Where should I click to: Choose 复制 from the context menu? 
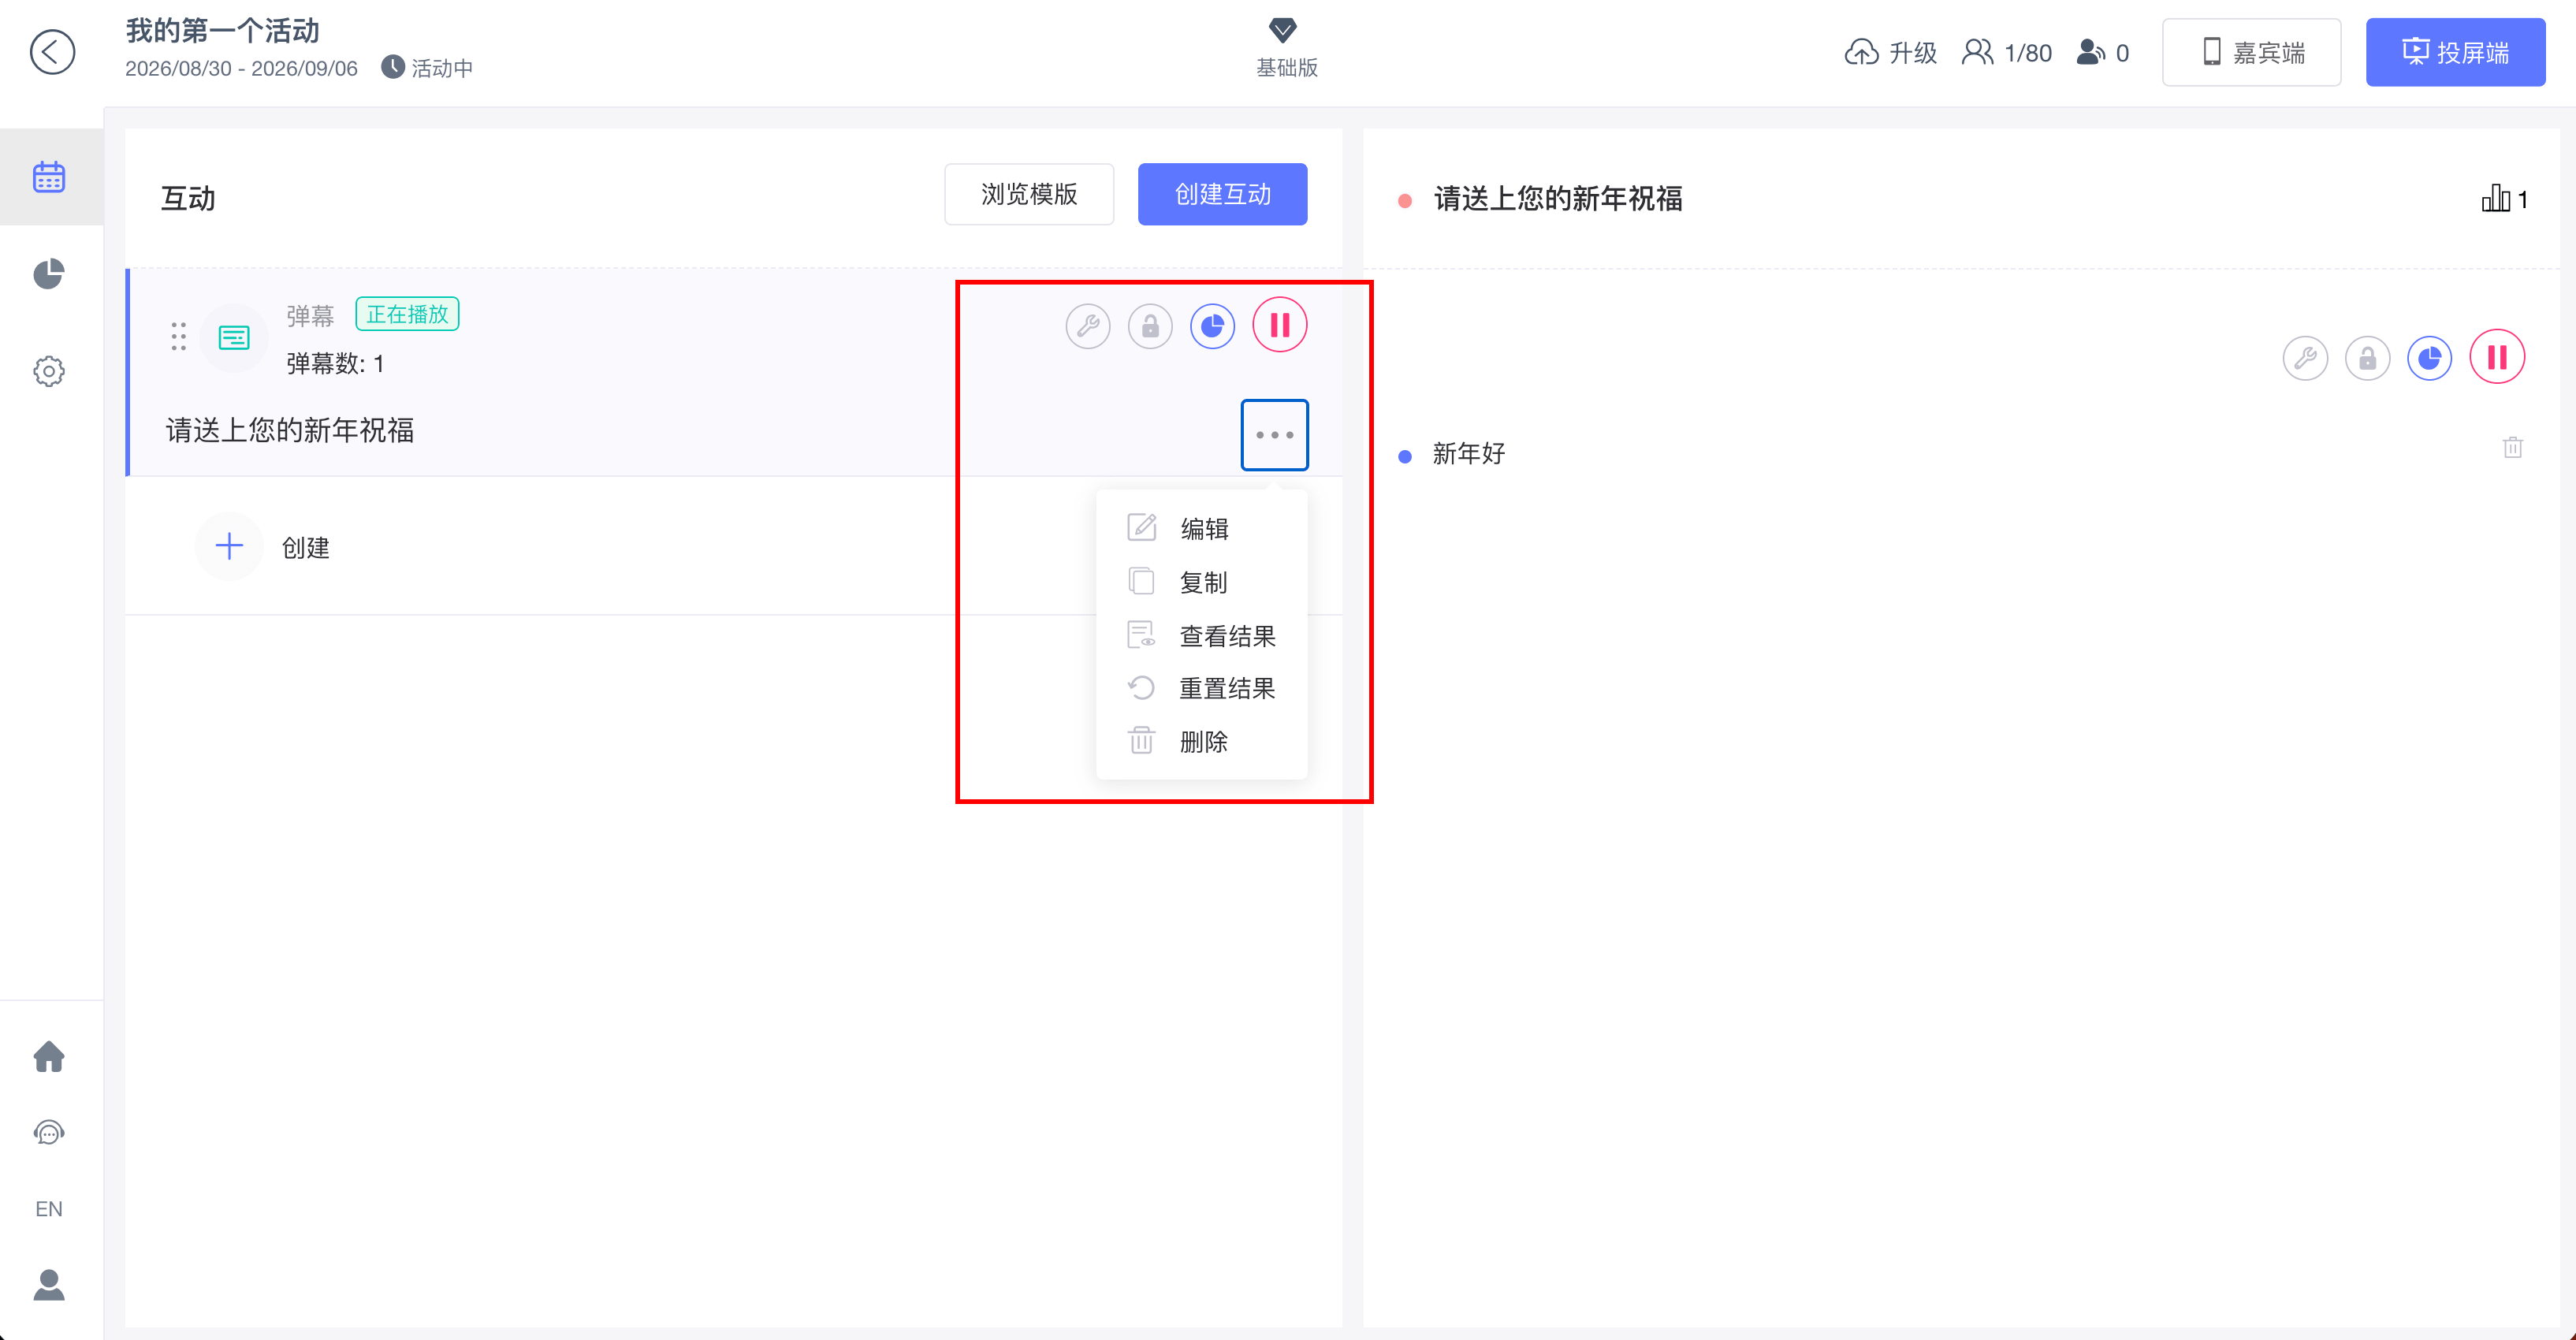pos(1202,582)
